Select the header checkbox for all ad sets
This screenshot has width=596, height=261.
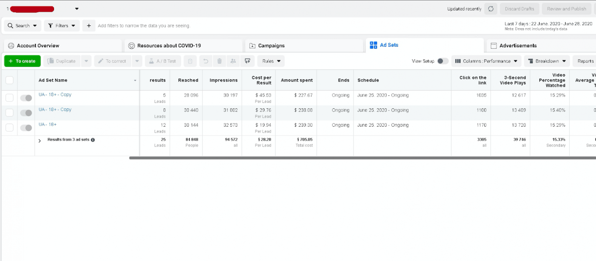9,80
